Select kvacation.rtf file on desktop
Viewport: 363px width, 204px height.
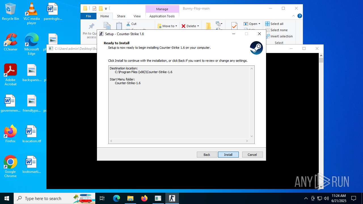31,134
